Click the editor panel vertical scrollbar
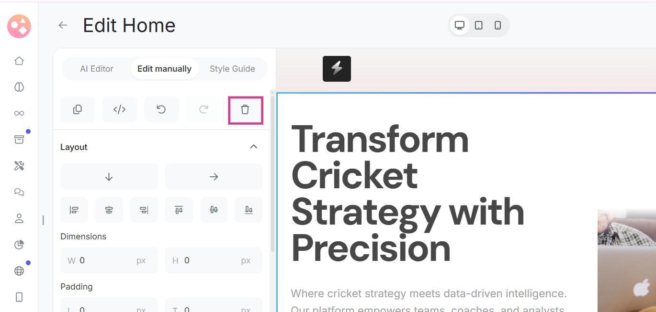The height and width of the screenshot is (312, 656). (272, 172)
